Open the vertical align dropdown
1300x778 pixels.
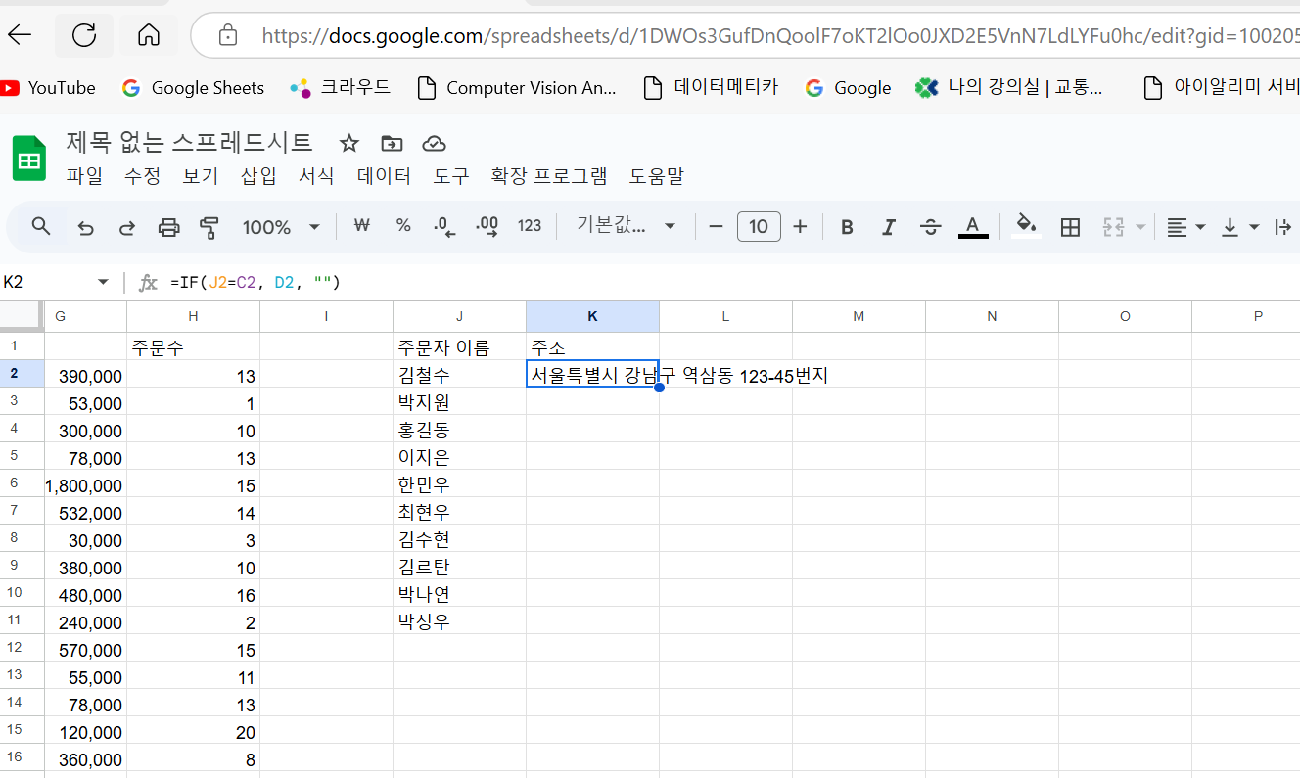[1239, 227]
